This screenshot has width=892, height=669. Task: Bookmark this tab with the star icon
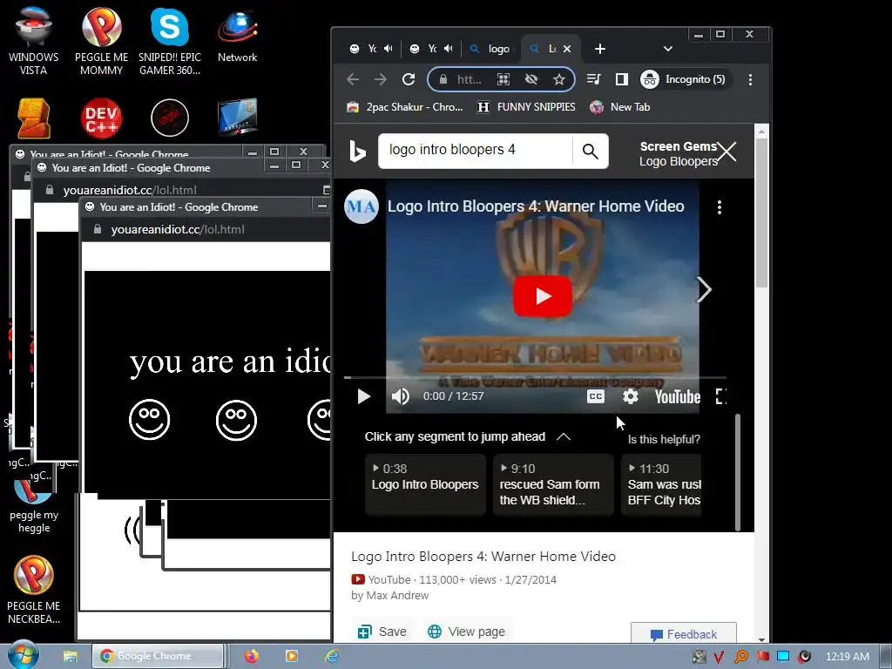coord(559,79)
